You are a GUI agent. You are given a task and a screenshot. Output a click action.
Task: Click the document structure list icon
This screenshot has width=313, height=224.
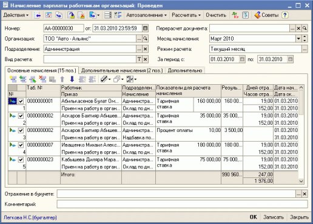click(108, 15)
